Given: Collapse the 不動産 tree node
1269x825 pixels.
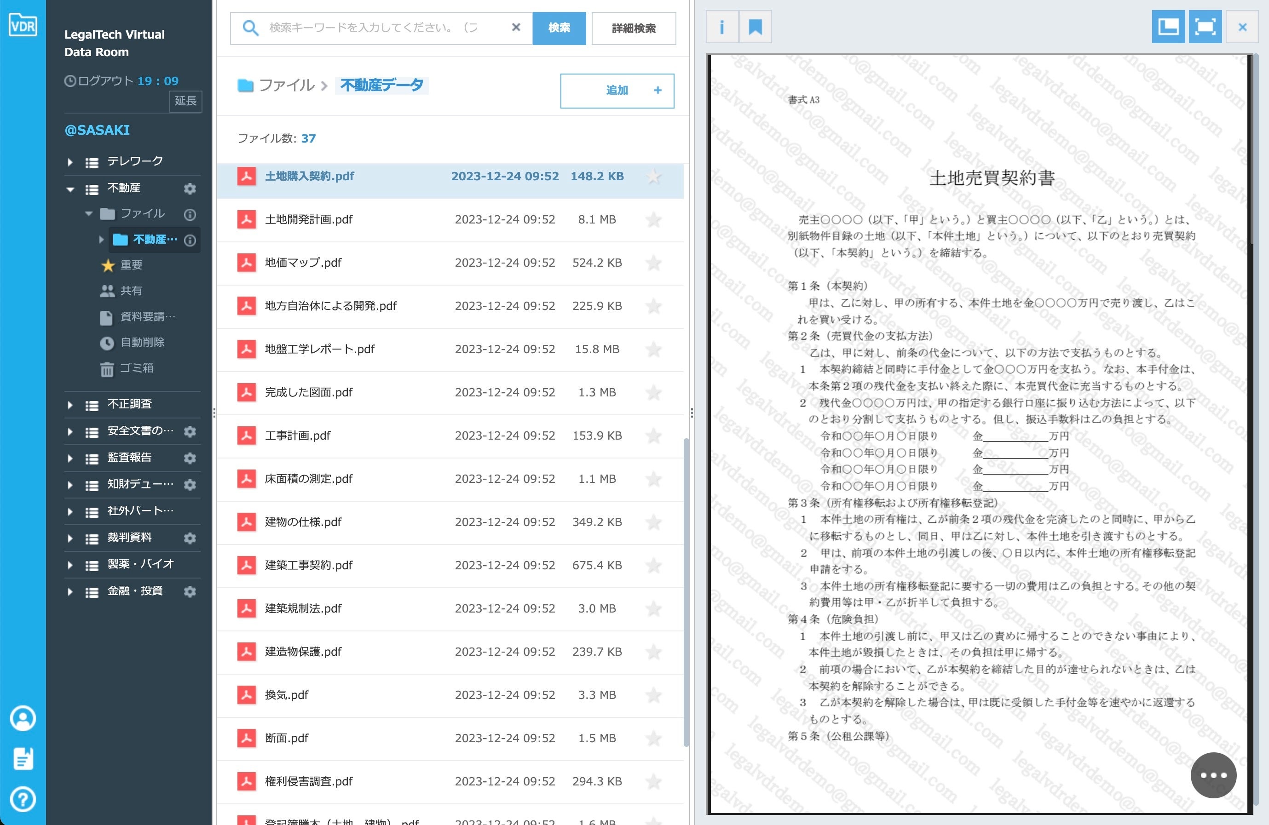Looking at the screenshot, I should pyautogui.click(x=70, y=189).
